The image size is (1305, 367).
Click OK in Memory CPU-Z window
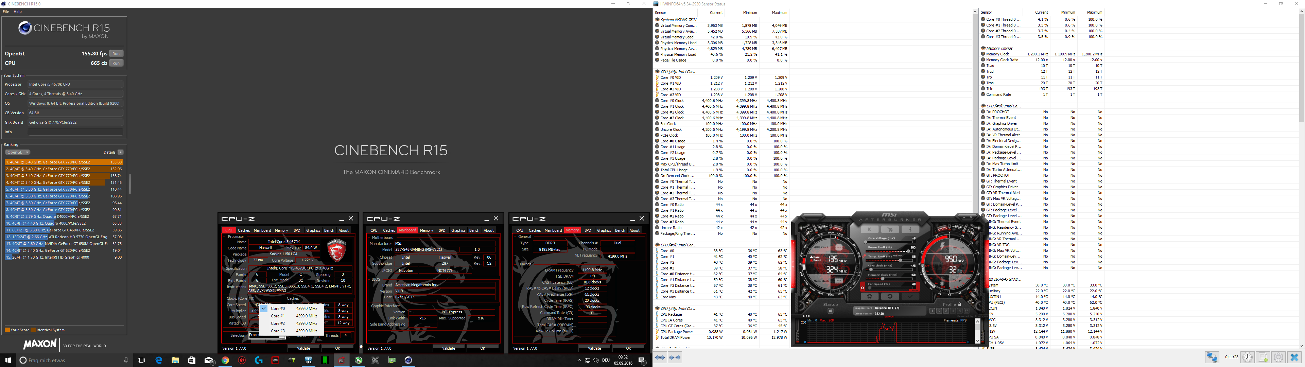pos(628,348)
